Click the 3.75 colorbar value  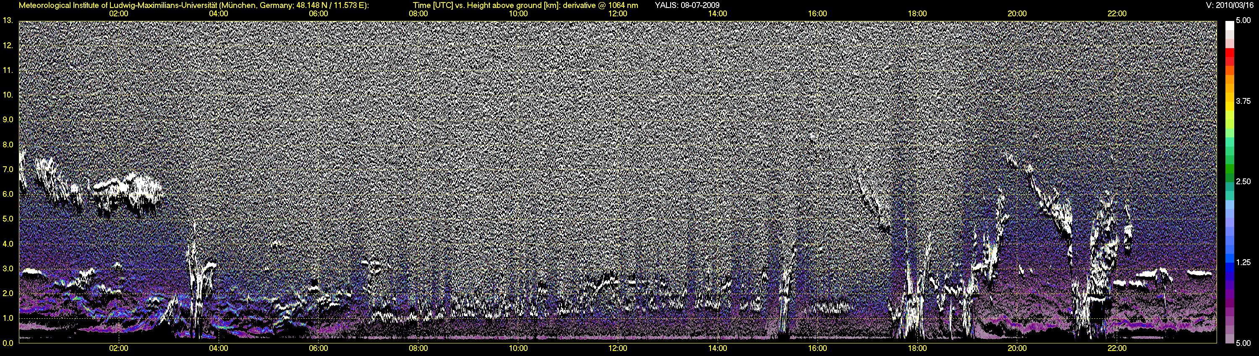[x=1243, y=101]
